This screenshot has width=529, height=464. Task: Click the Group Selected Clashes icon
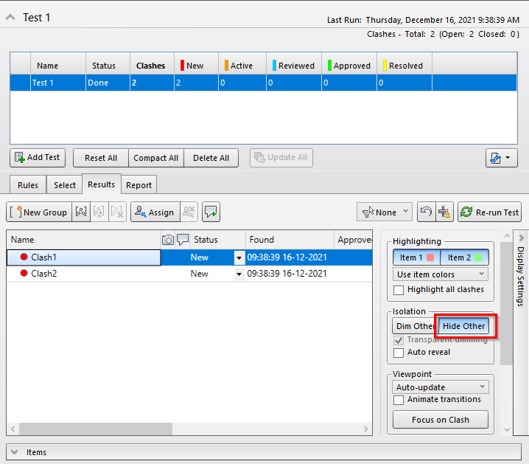81,212
